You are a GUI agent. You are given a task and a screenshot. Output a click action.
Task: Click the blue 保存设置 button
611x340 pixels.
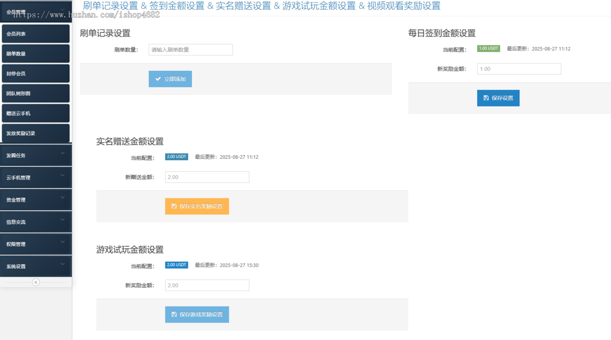(x=498, y=98)
